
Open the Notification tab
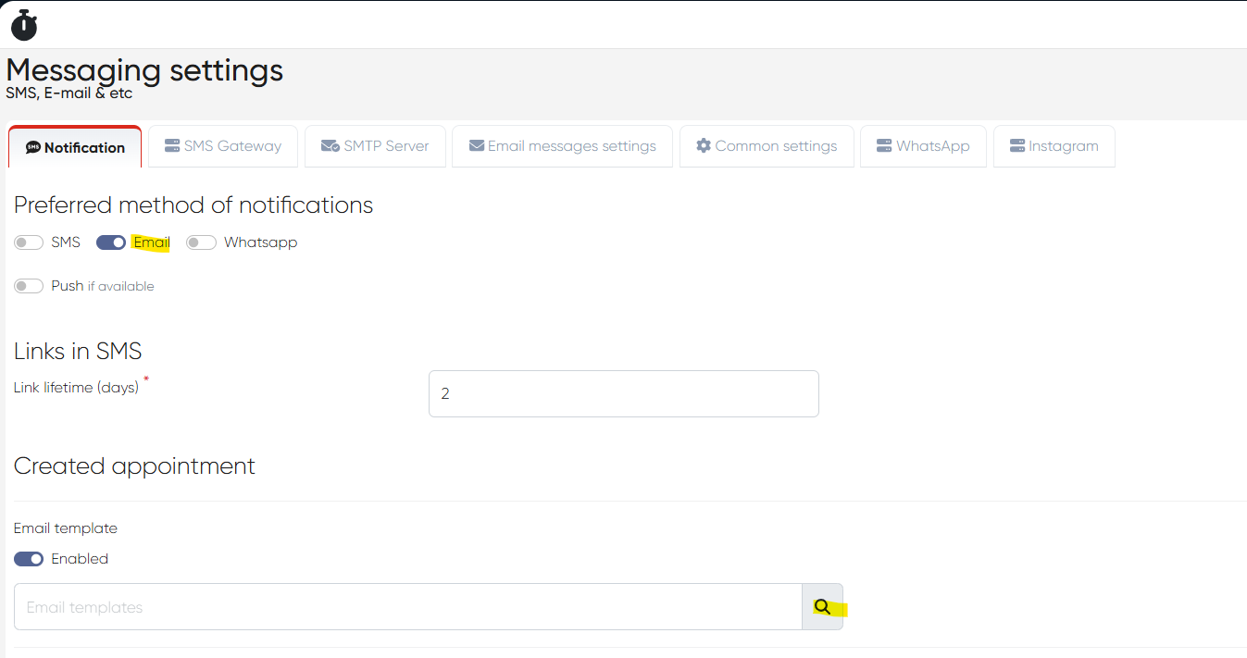pyautogui.click(x=75, y=147)
